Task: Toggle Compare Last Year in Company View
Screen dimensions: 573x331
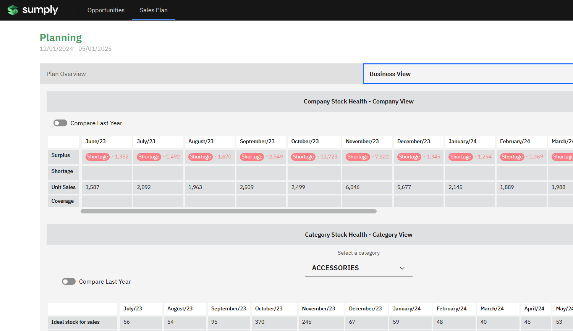Action: [x=60, y=123]
